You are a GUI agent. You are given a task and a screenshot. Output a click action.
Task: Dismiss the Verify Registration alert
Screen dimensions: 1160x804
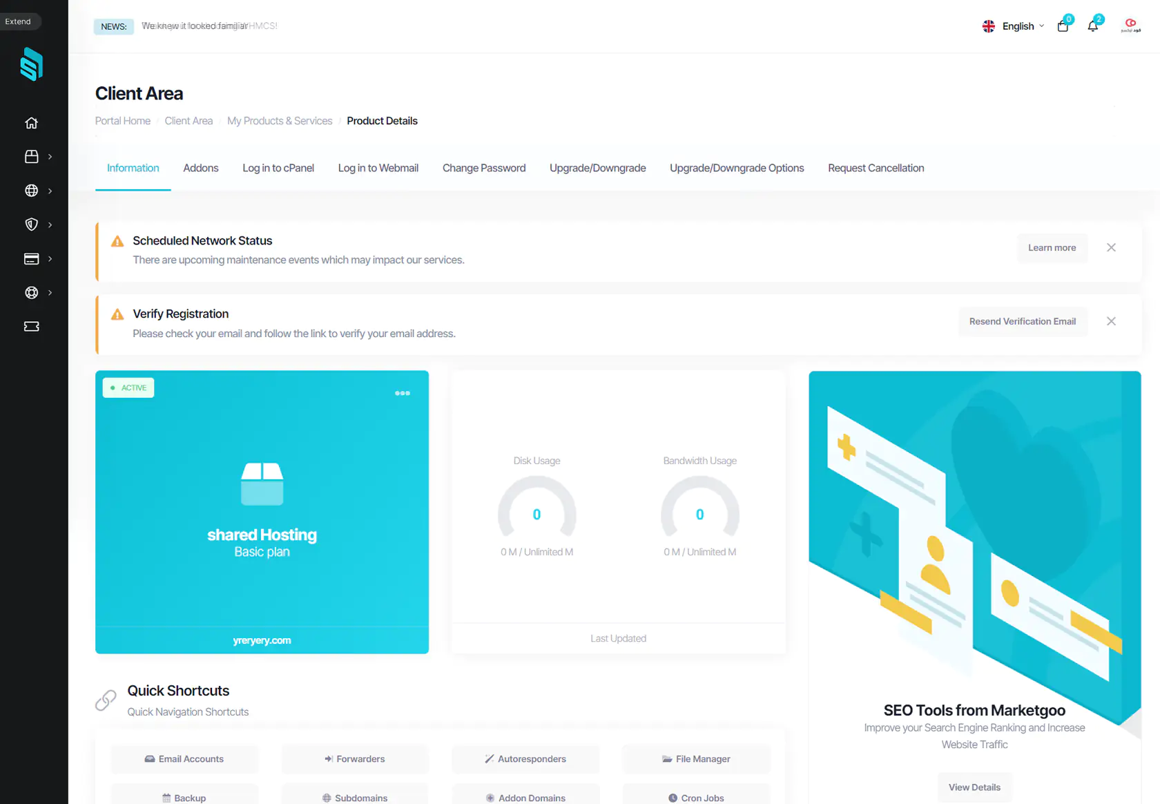pyautogui.click(x=1111, y=321)
